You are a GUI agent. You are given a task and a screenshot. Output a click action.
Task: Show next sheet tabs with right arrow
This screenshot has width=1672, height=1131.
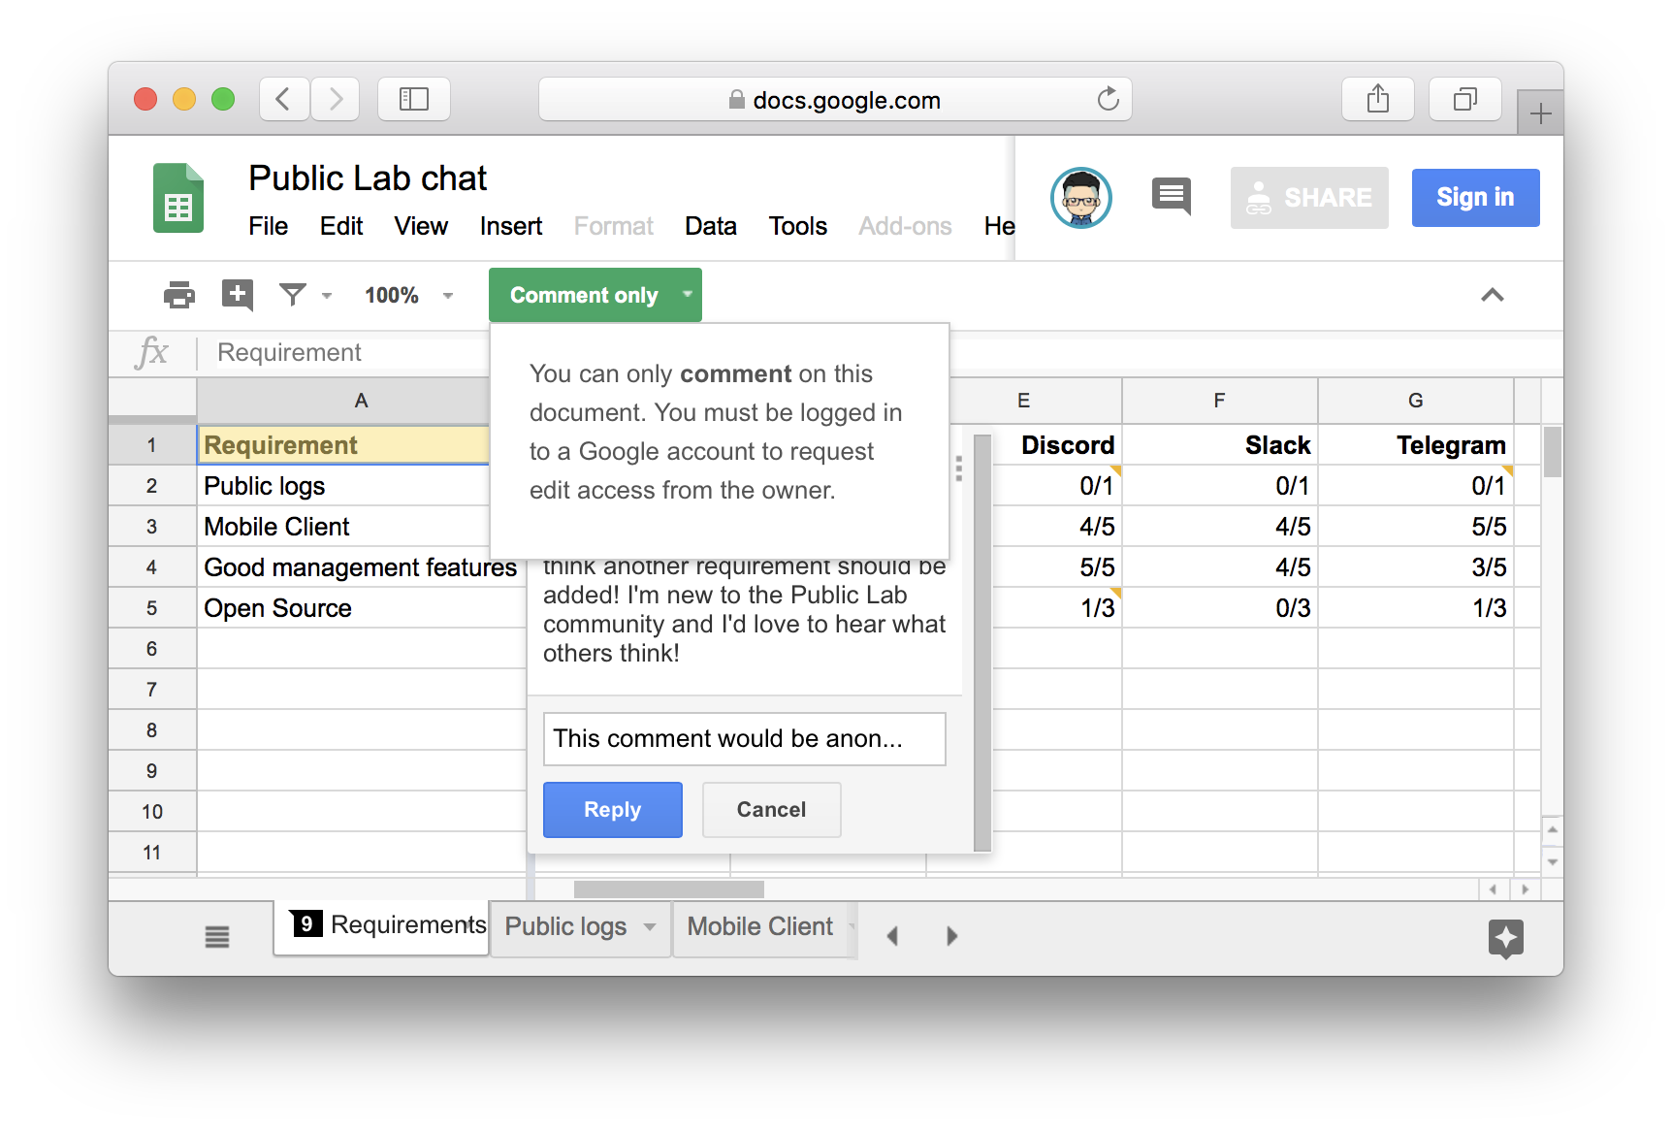951,936
